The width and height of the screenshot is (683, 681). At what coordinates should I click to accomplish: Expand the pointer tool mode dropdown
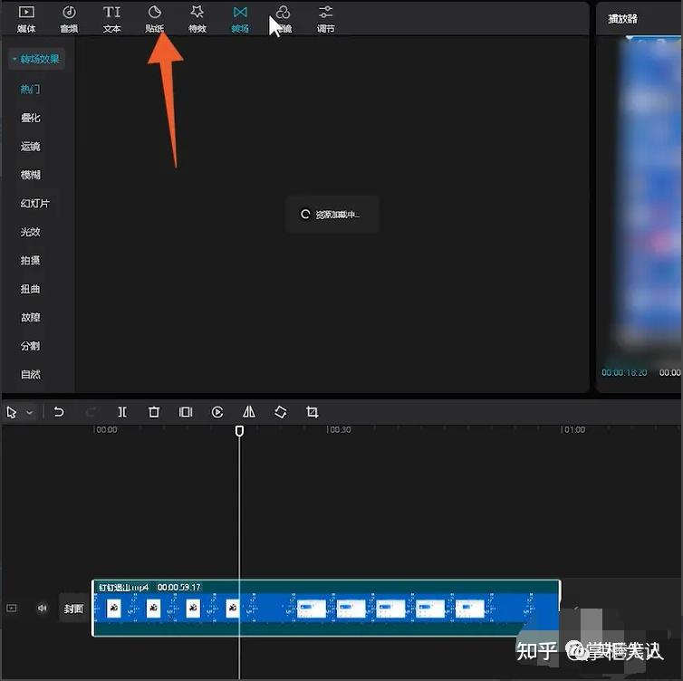[x=30, y=412]
